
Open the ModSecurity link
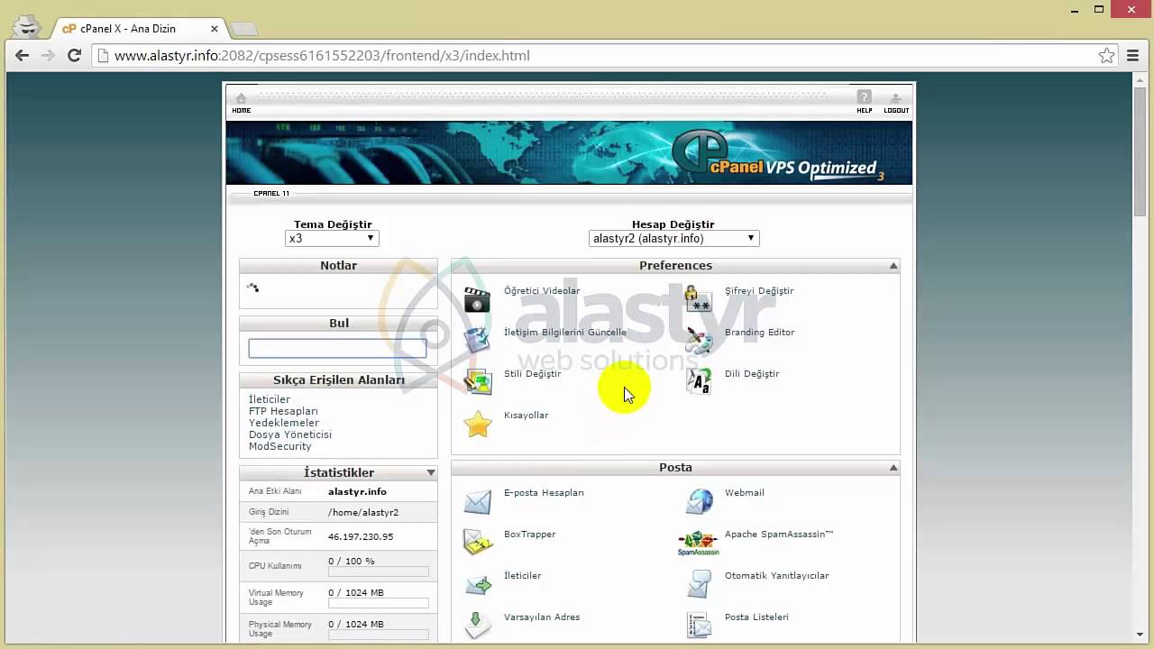click(280, 446)
